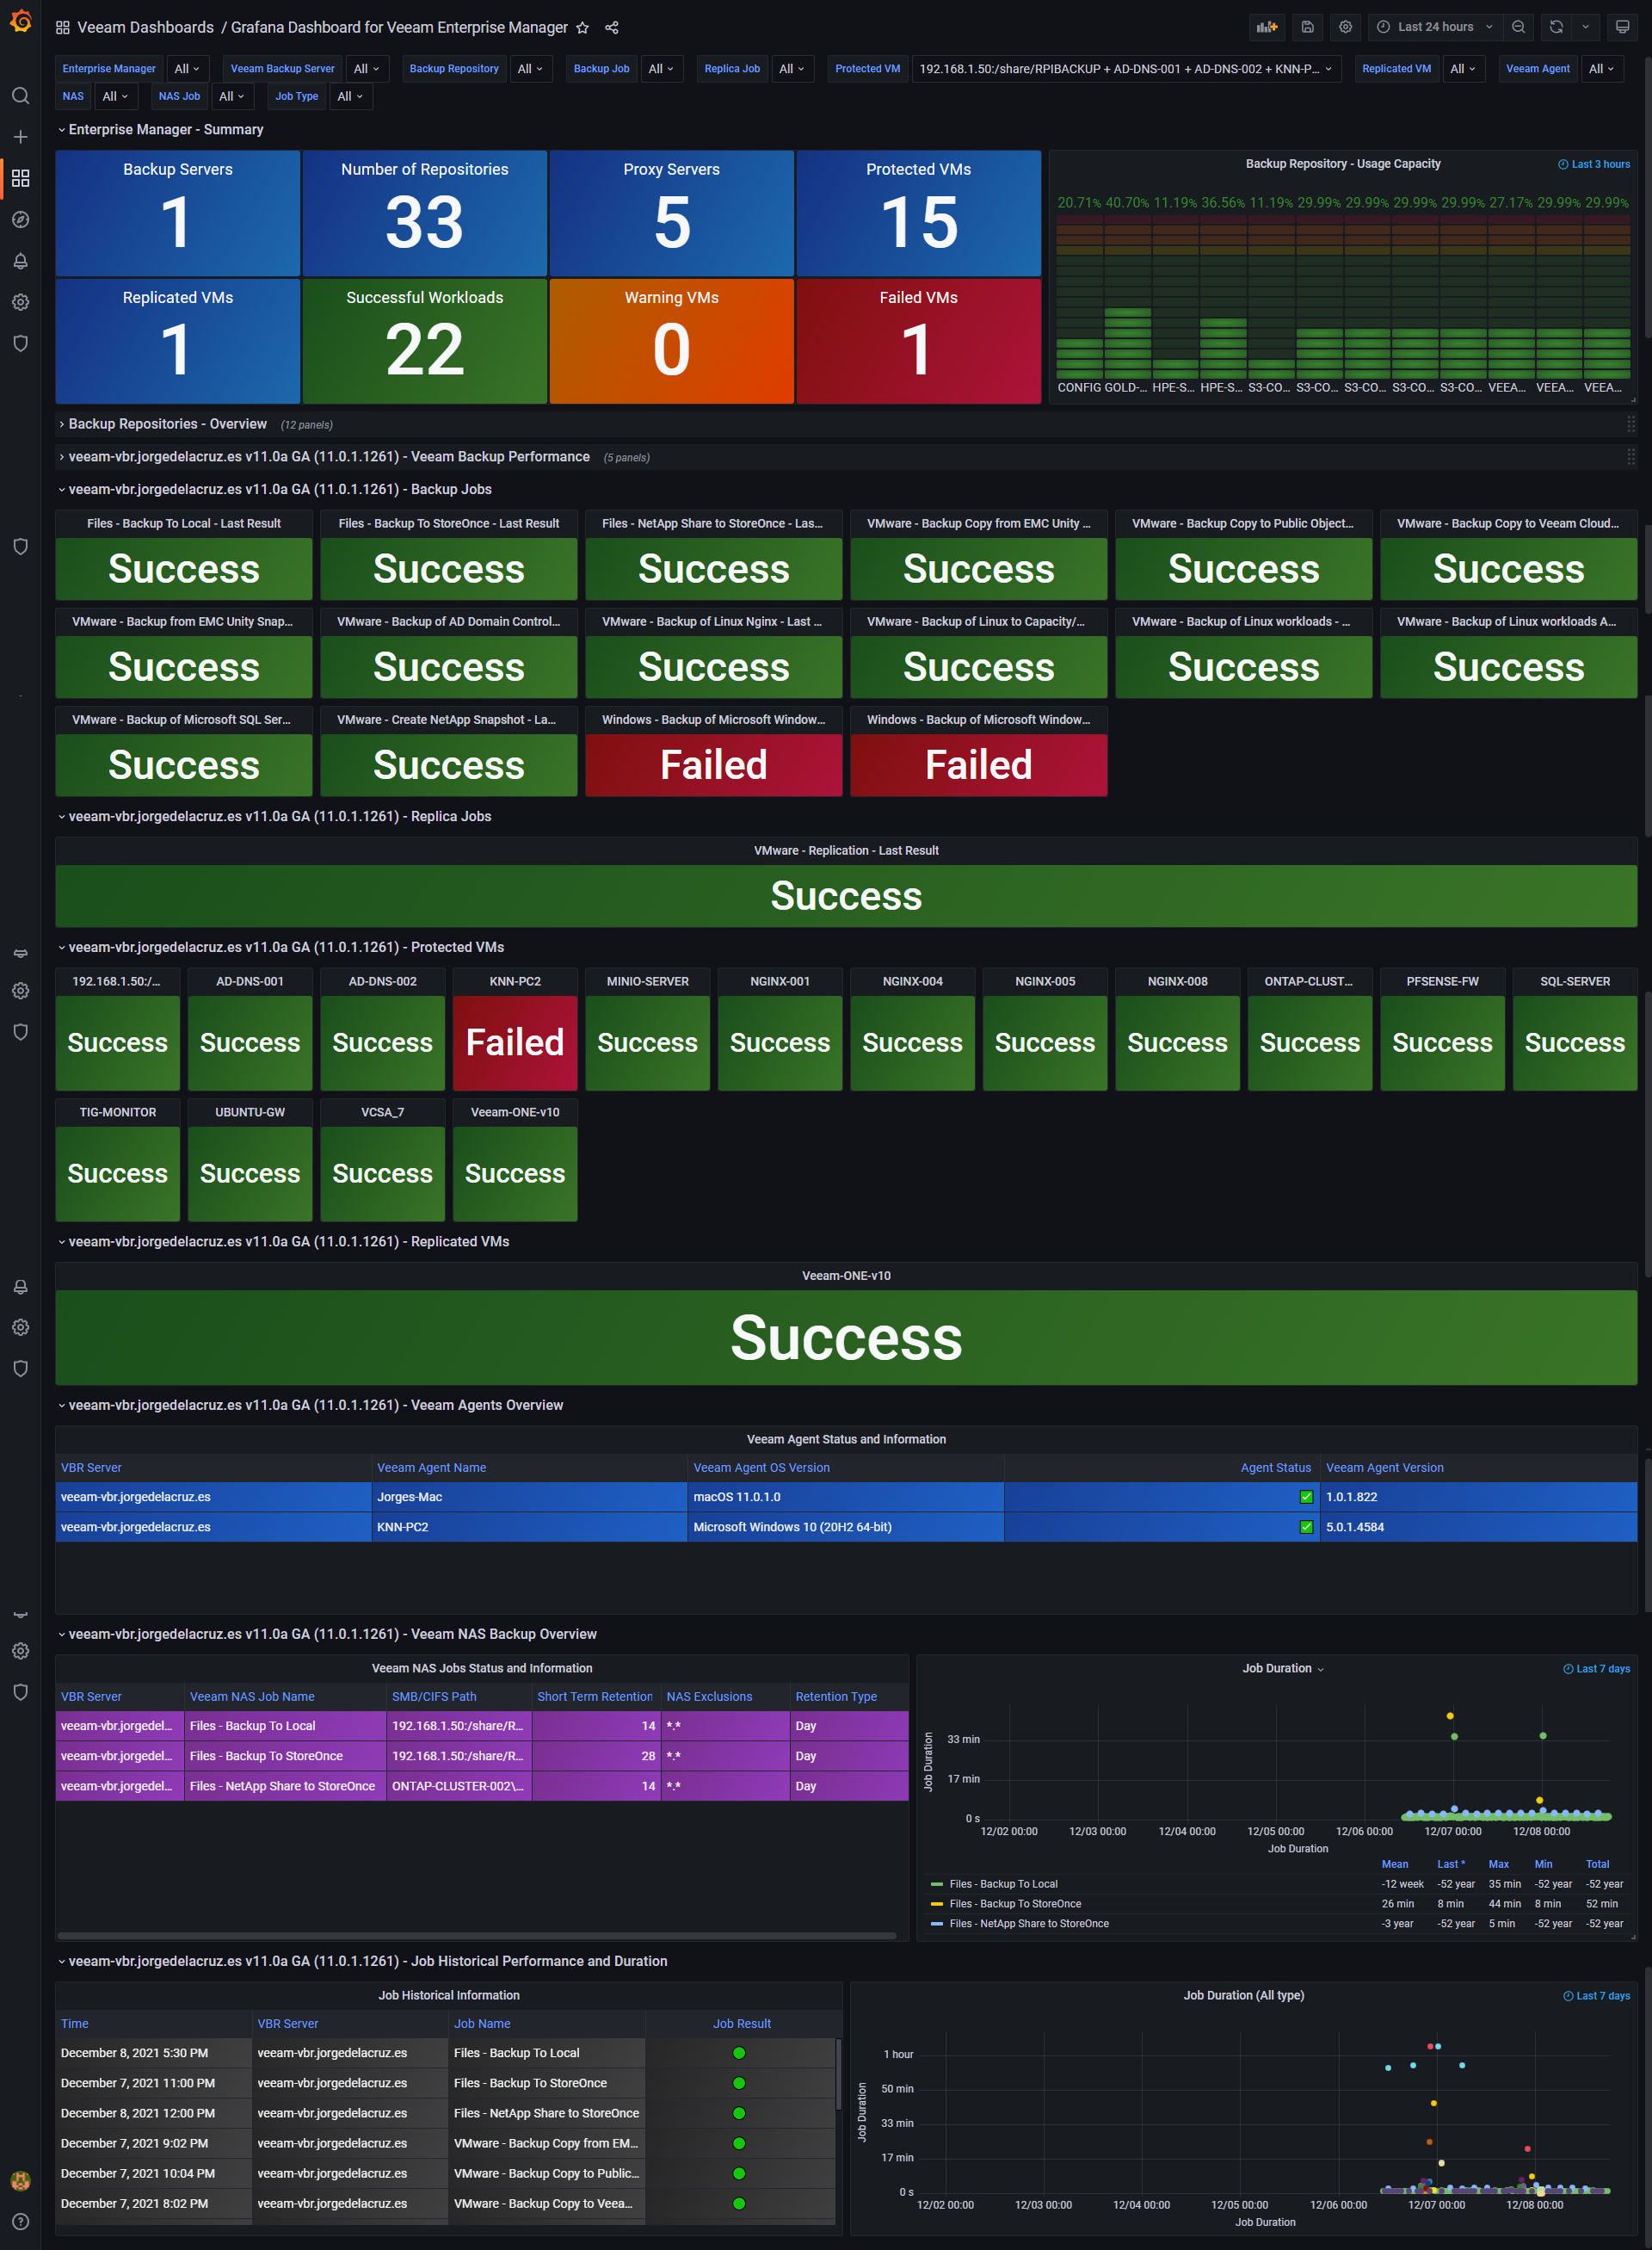Open Job Duration panel title menu
The image size is (1652, 2250).
[x=1283, y=1669]
